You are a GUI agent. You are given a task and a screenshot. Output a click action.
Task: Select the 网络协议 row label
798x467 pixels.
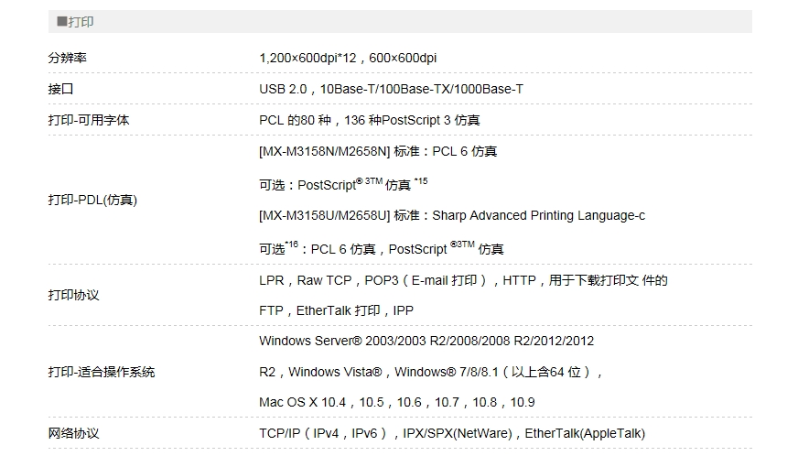[73, 433]
